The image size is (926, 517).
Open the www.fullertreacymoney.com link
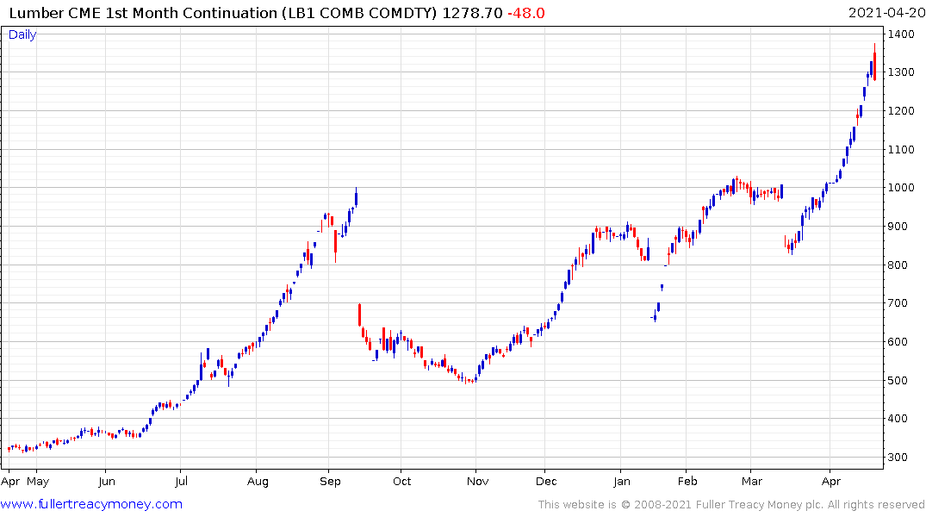click(x=91, y=504)
